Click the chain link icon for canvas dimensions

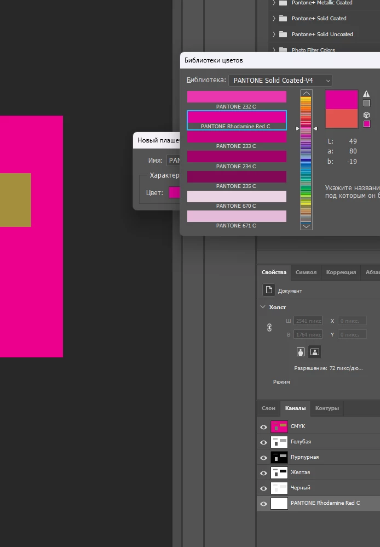pos(269,328)
